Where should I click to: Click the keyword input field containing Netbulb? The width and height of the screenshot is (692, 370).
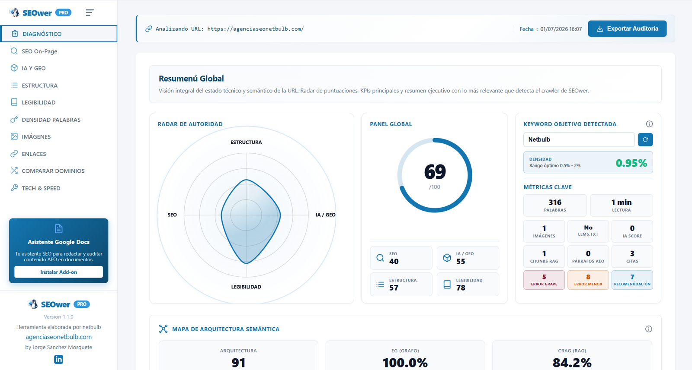[579, 139]
